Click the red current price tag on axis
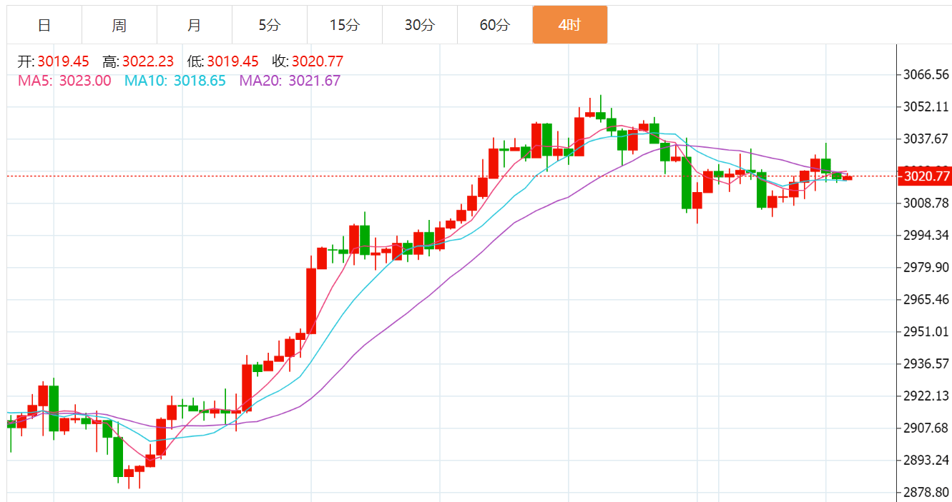 tap(926, 176)
